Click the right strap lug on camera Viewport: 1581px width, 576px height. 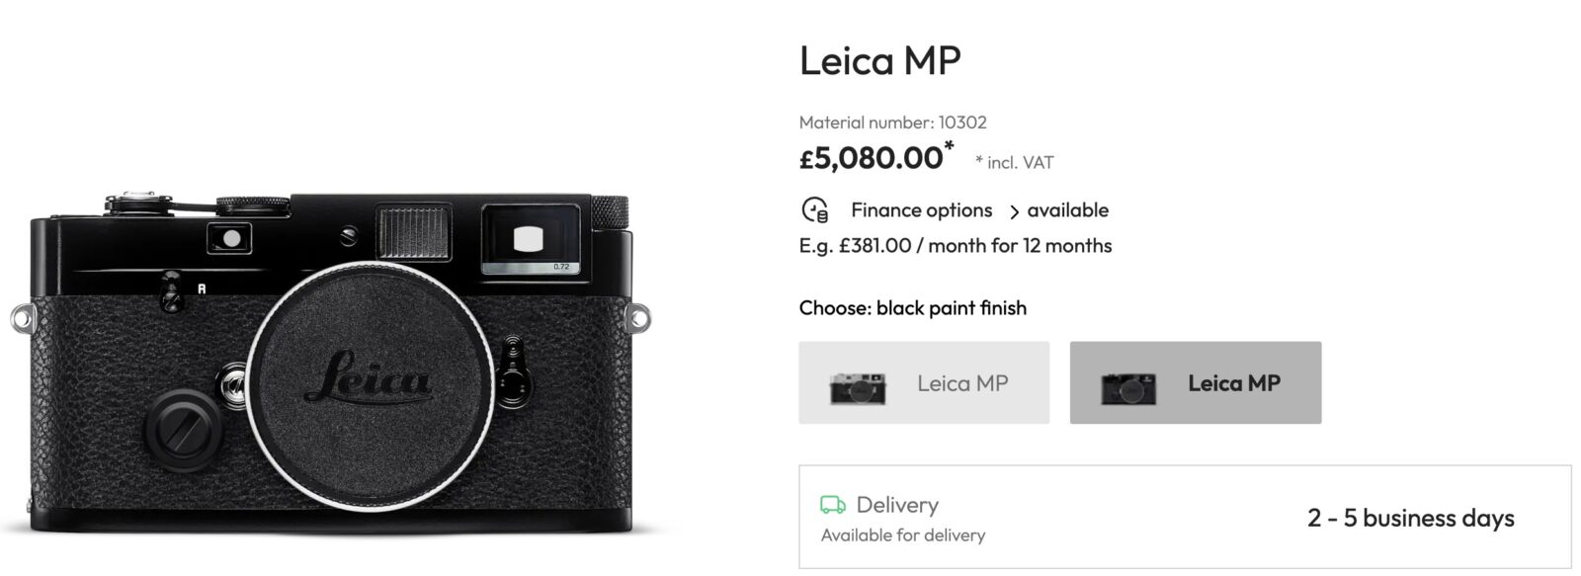coord(639,319)
